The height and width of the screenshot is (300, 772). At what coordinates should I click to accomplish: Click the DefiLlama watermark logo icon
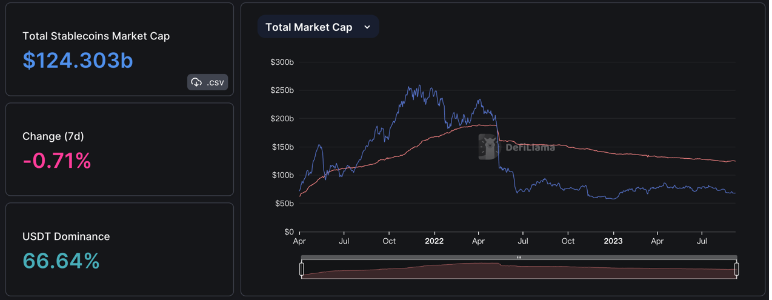pyautogui.click(x=487, y=147)
